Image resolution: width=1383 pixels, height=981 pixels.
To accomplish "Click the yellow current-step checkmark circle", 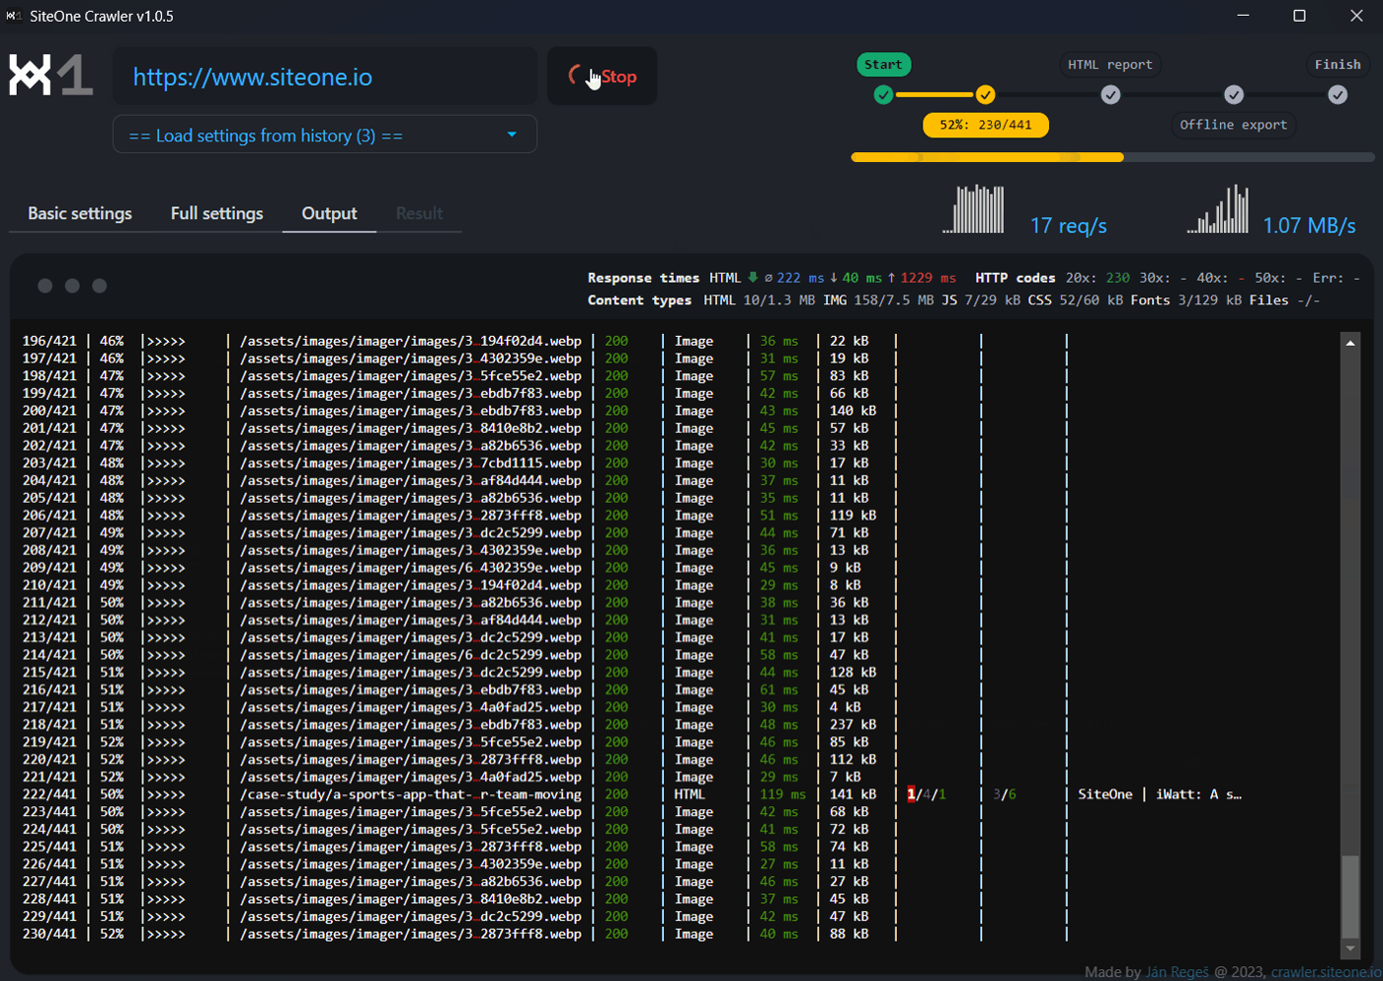I will coord(985,95).
